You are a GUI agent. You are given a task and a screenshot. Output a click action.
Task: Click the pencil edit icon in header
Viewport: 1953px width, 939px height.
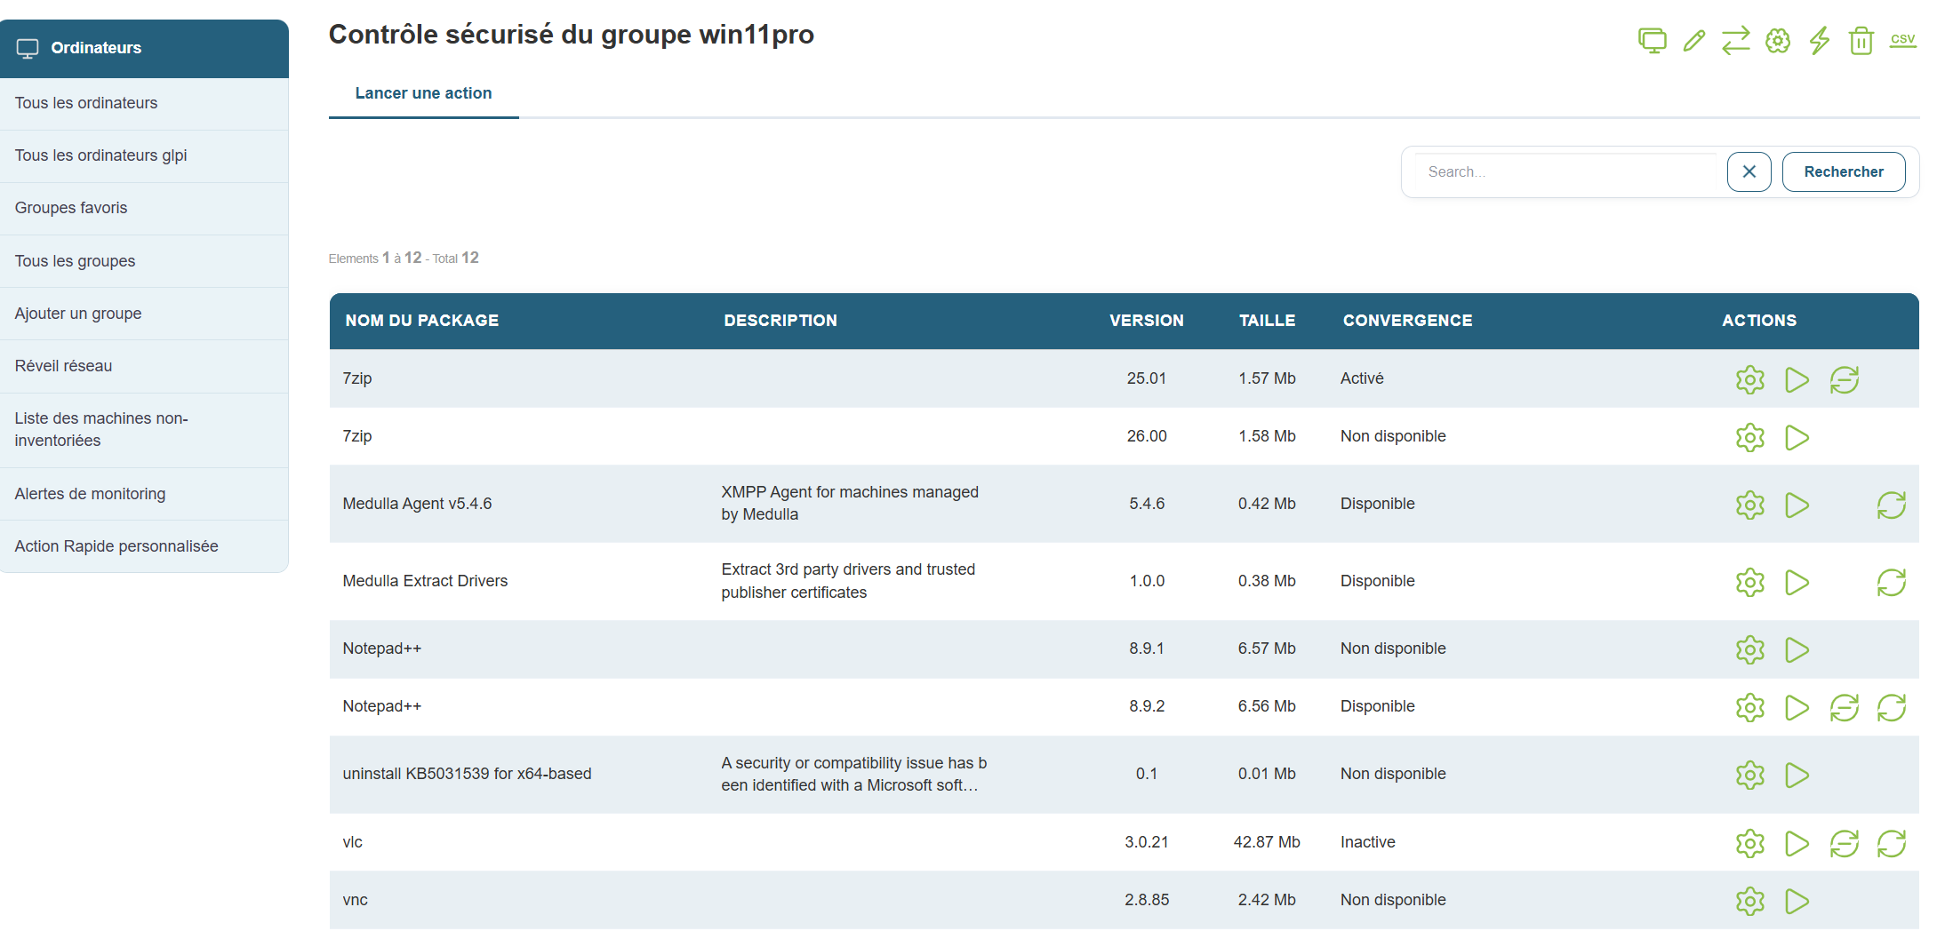click(1693, 41)
